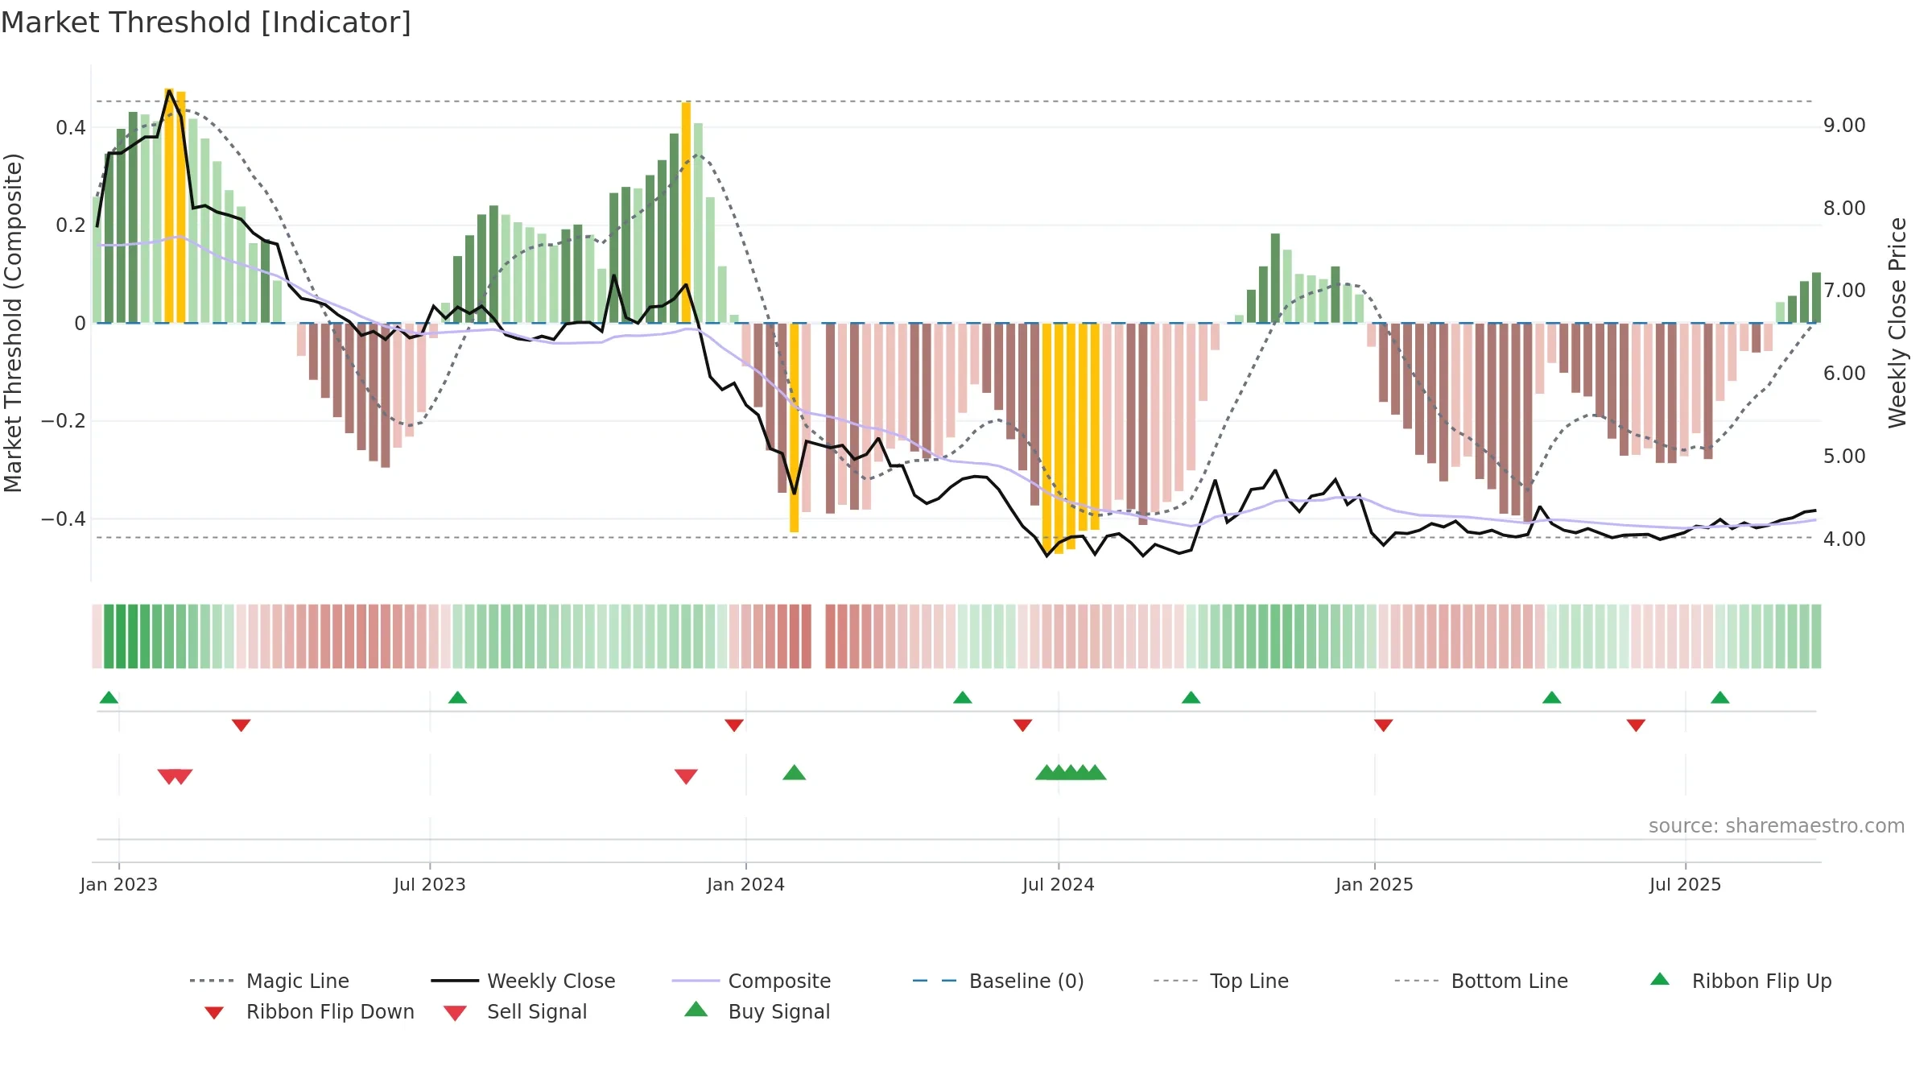The height and width of the screenshot is (1087, 1932).
Task: Toggle Ribbon Flip Up legend entry
Action: tap(1741, 981)
